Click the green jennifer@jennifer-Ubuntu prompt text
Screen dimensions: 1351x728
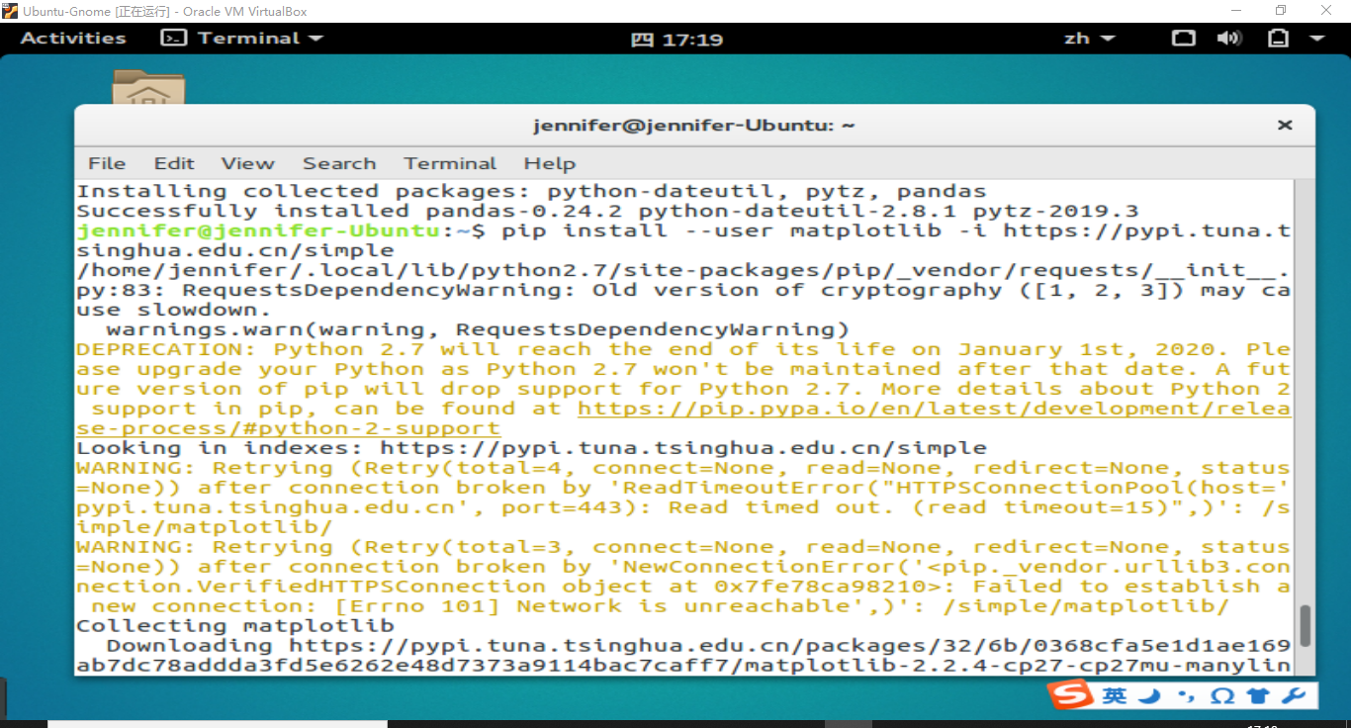258,230
